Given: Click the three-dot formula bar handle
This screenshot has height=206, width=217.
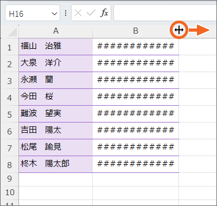Looking at the screenshot, I should point(66,13).
